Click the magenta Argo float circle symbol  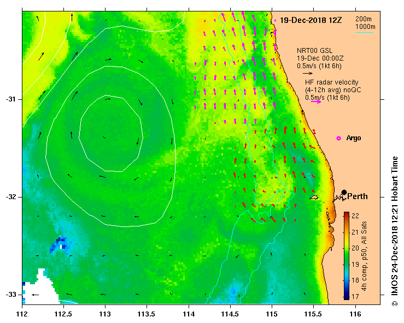point(338,139)
